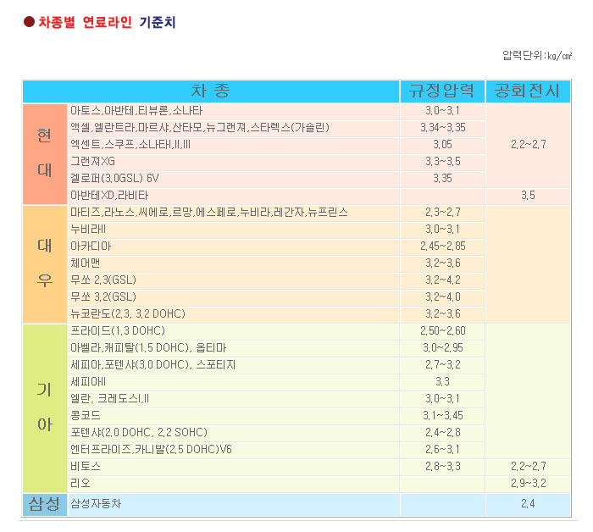Select the '차 종' column header

pos(211,91)
